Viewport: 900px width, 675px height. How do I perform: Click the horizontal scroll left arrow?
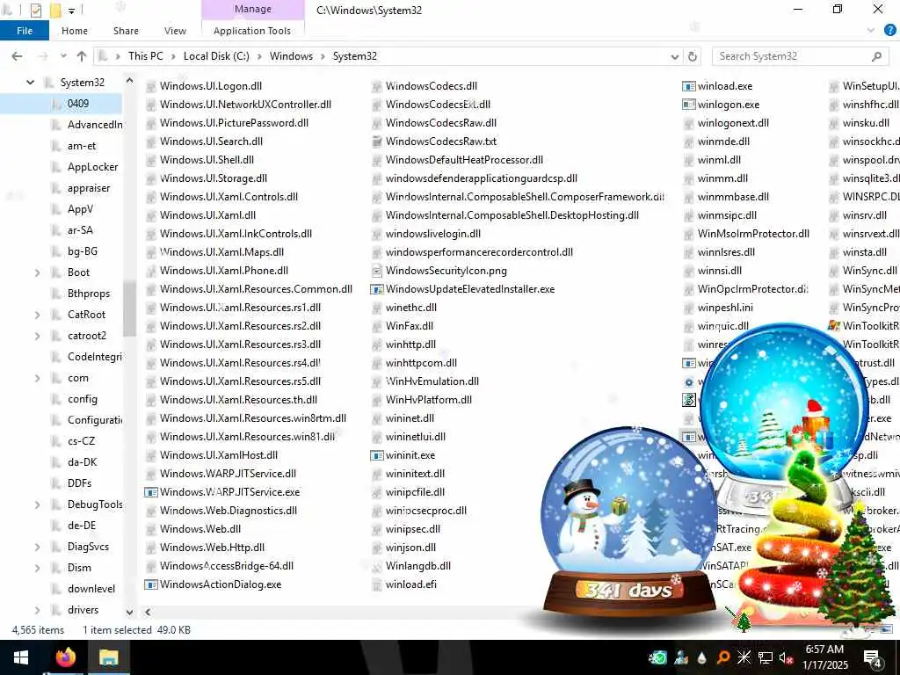(x=148, y=612)
